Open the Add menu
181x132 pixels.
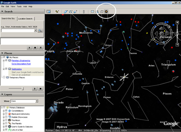(x=25, y=7)
